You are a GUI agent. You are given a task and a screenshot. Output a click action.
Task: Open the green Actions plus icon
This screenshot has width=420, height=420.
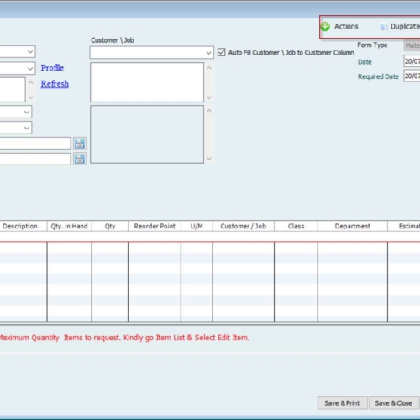[x=325, y=27]
